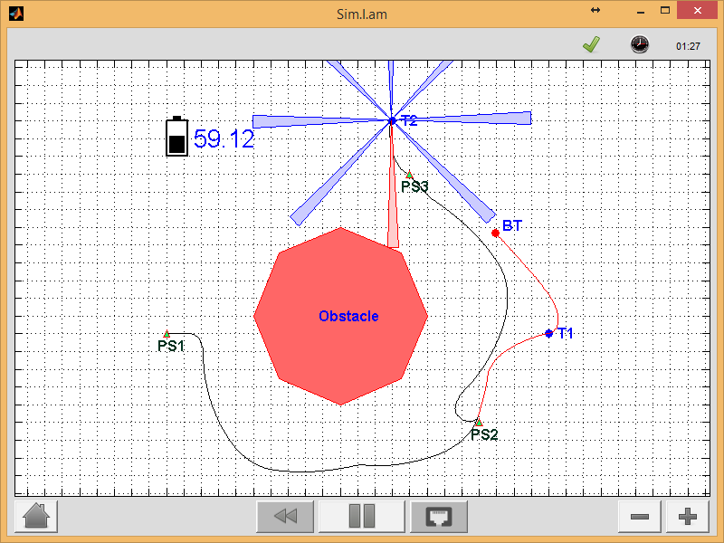Zoom in with the plus button
724x543 pixels.
click(x=688, y=516)
